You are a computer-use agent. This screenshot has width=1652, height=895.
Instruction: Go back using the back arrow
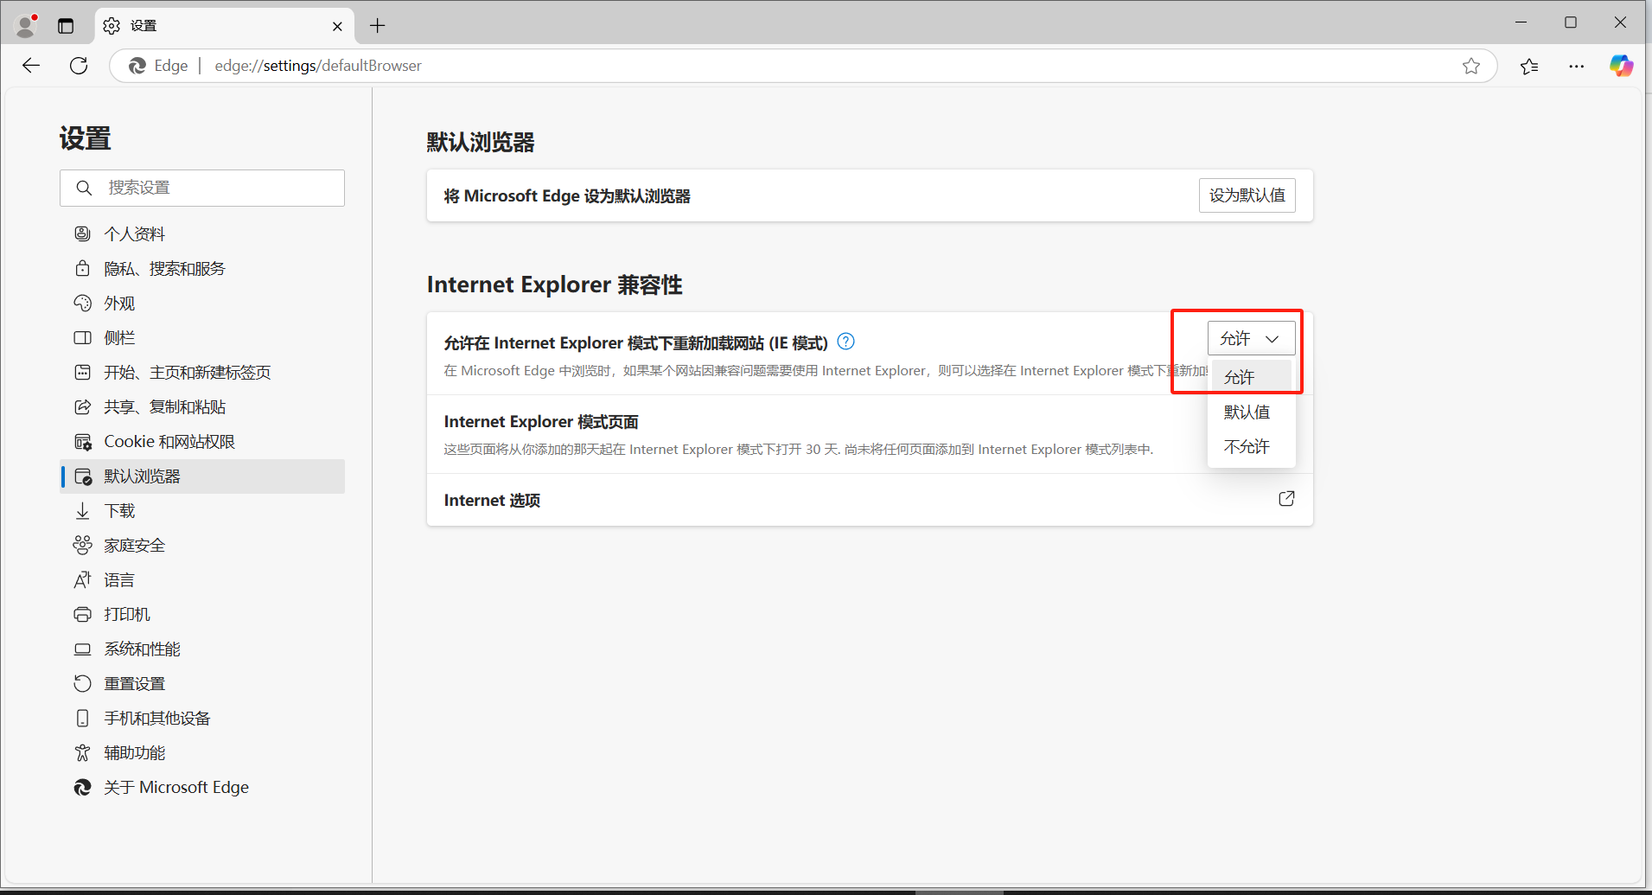[31, 66]
